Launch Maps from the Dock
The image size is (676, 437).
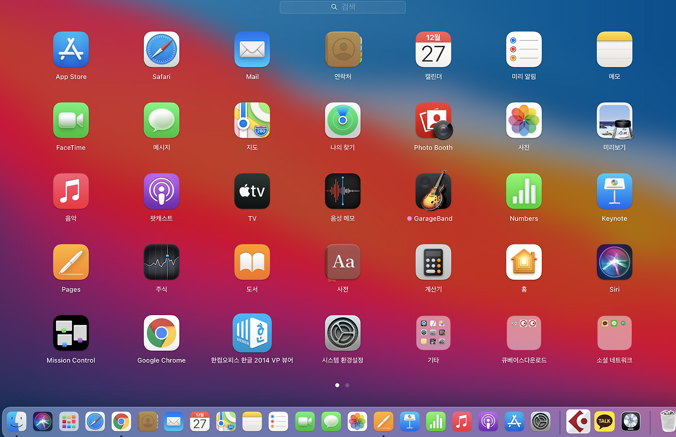(x=226, y=421)
